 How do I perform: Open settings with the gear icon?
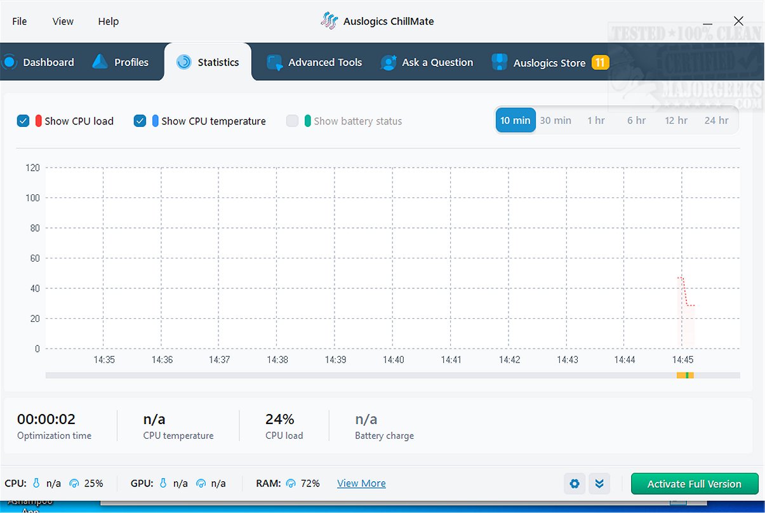pos(575,484)
